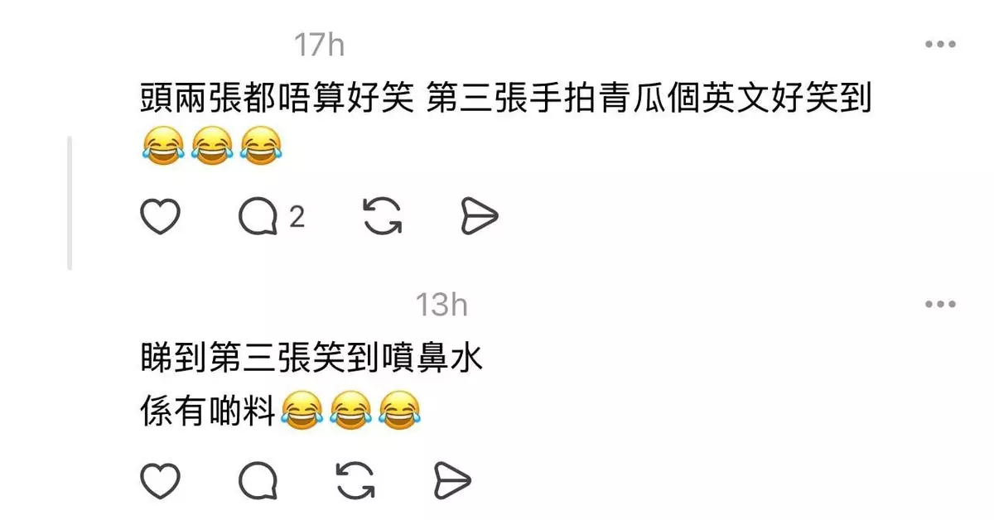The height and width of the screenshot is (520, 994).
Task: Open the 17h timestamp link
Action: (x=320, y=45)
